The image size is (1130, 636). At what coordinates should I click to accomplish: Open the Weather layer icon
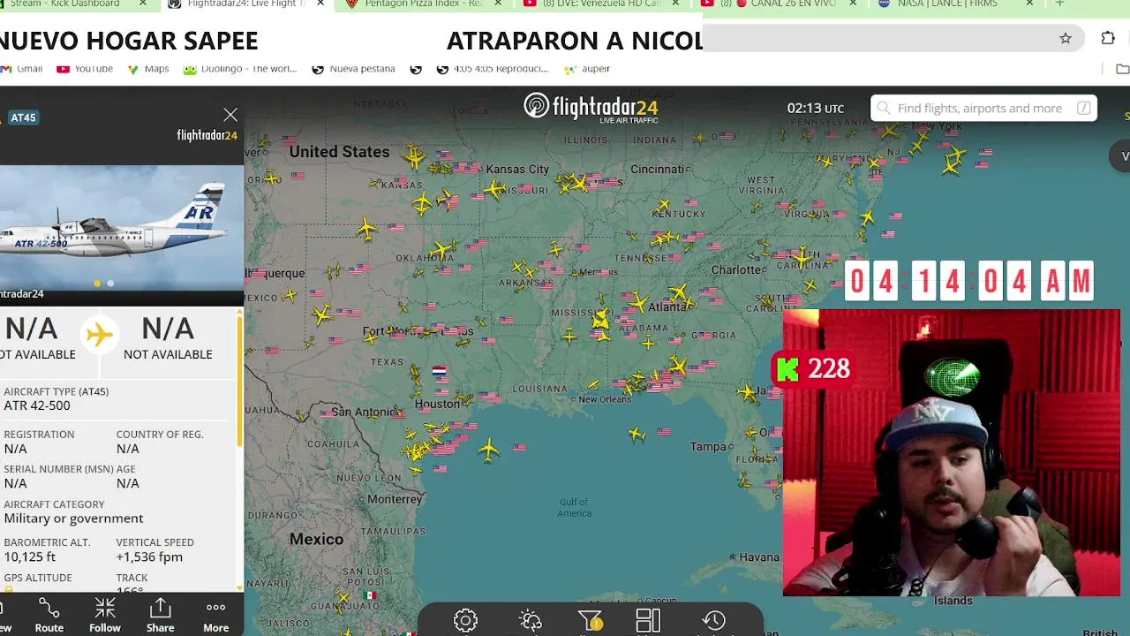(531, 621)
